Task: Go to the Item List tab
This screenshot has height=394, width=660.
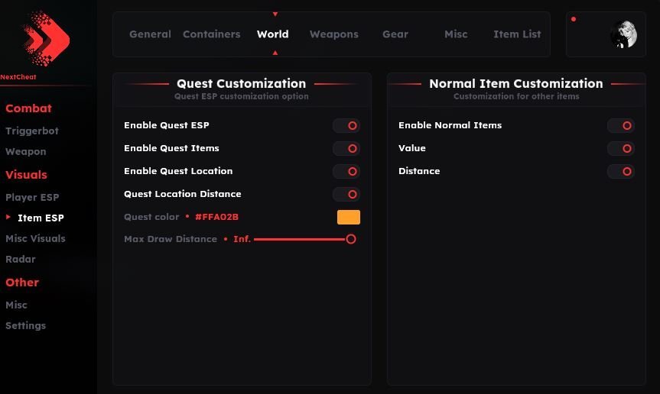Action: [x=517, y=34]
